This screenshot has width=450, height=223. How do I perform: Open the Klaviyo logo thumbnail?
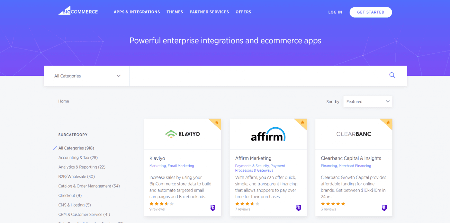183,134
